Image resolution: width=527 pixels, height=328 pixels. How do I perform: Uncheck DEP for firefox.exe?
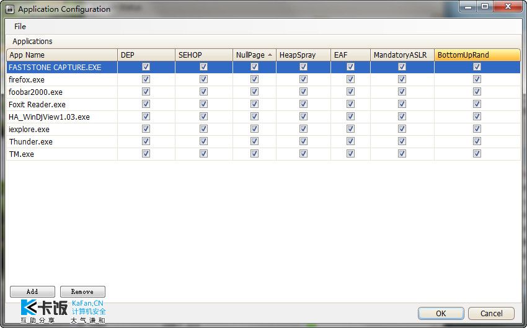(x=146, y=79)
